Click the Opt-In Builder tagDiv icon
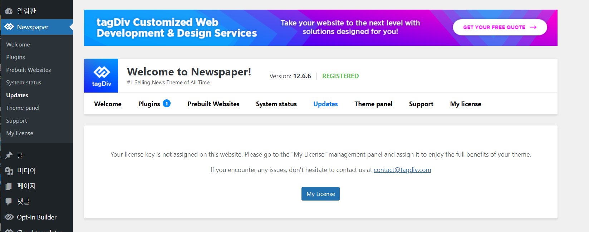 click(x=9, y=217)
